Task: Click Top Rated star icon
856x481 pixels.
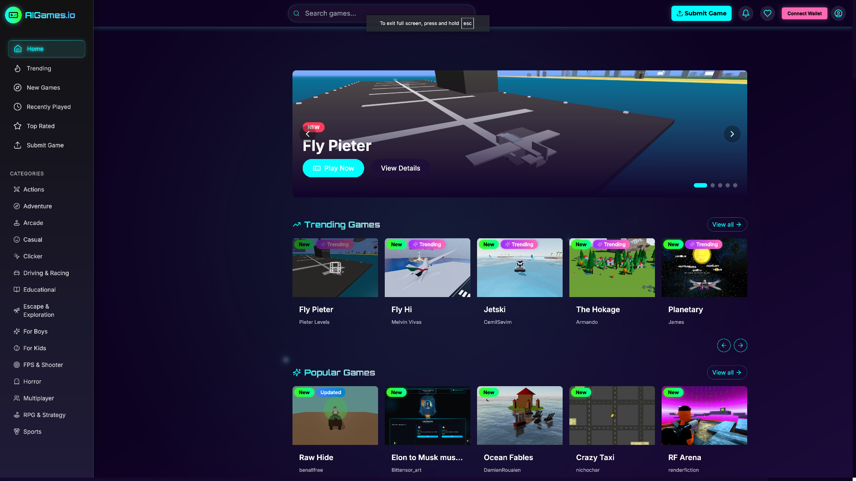Action: coord(17,126)
